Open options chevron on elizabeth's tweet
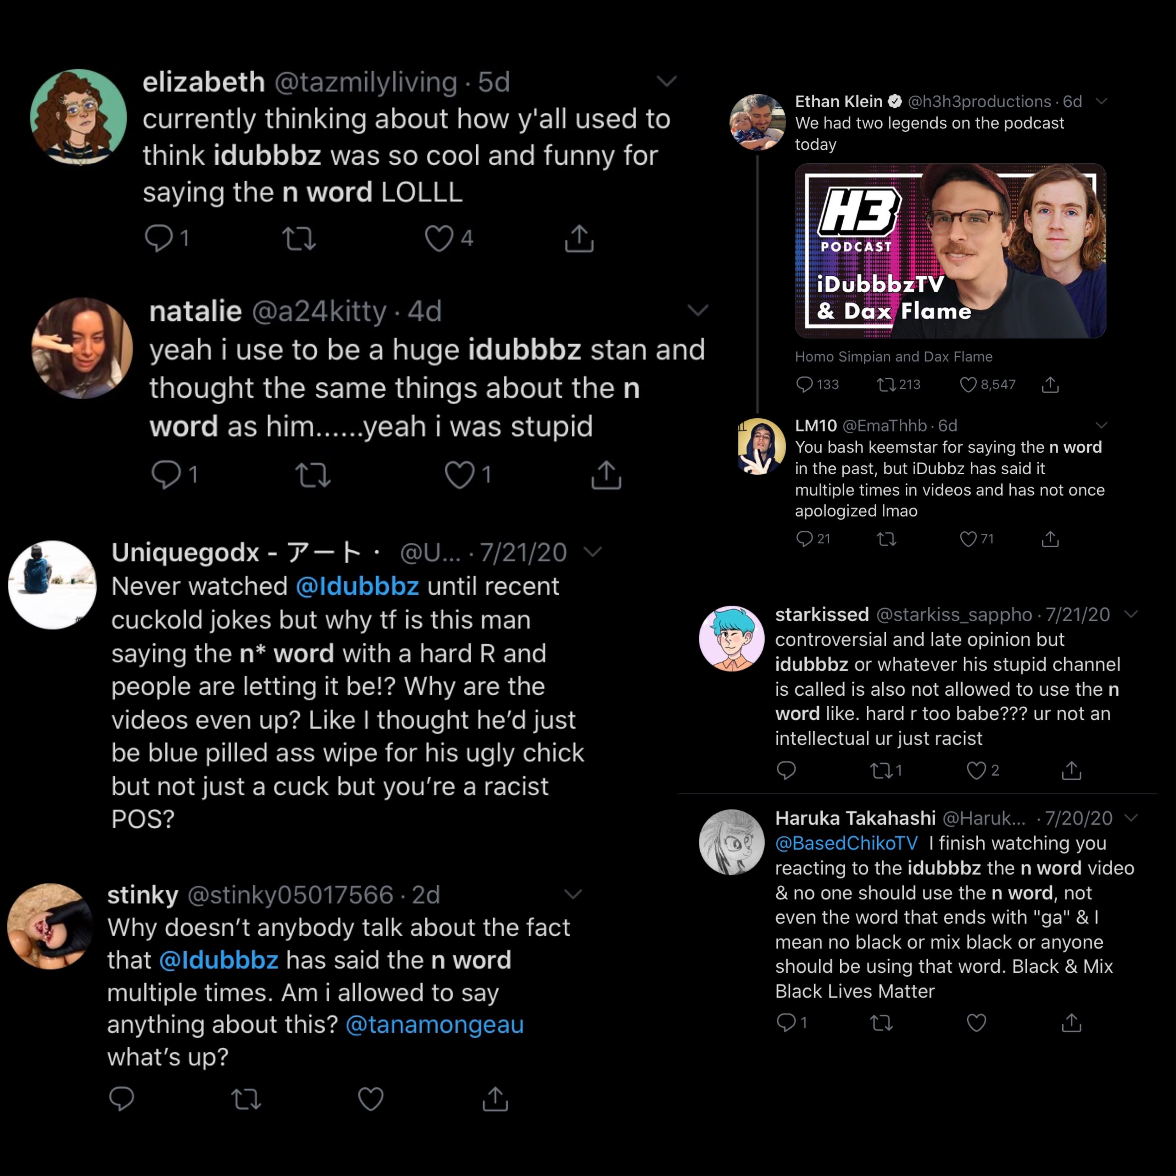Viewport: 1176px width, 1176px height. tap(667, 81)
